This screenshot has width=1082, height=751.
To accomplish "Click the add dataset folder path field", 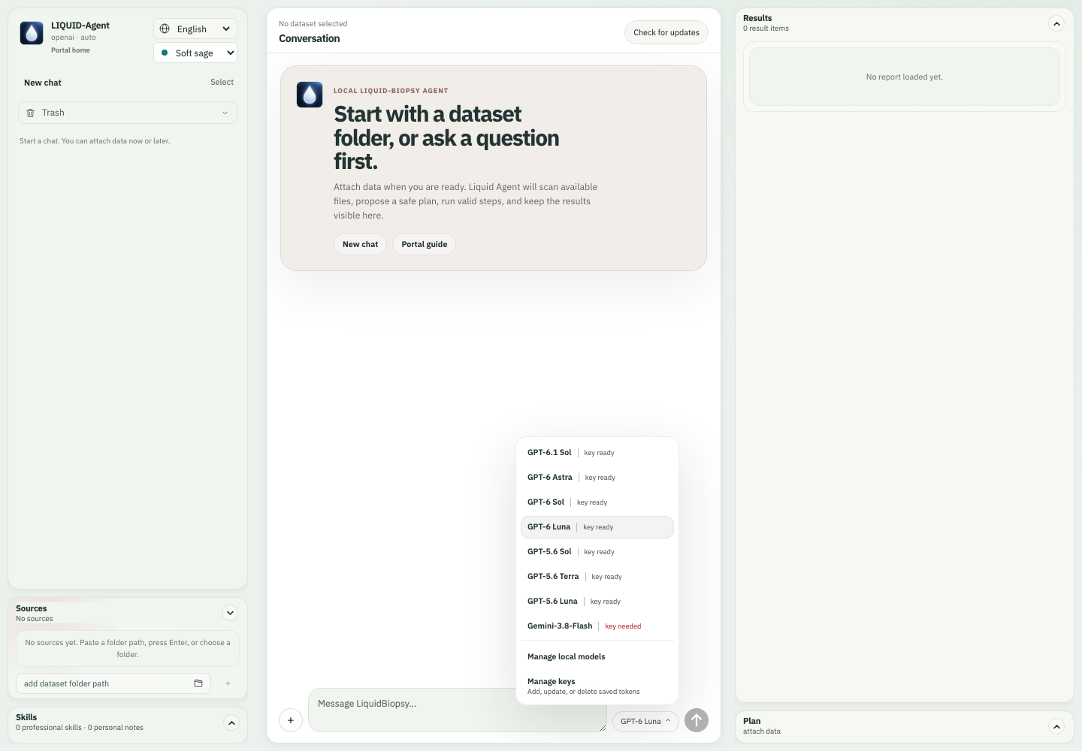I will click(x=113, y=683).
